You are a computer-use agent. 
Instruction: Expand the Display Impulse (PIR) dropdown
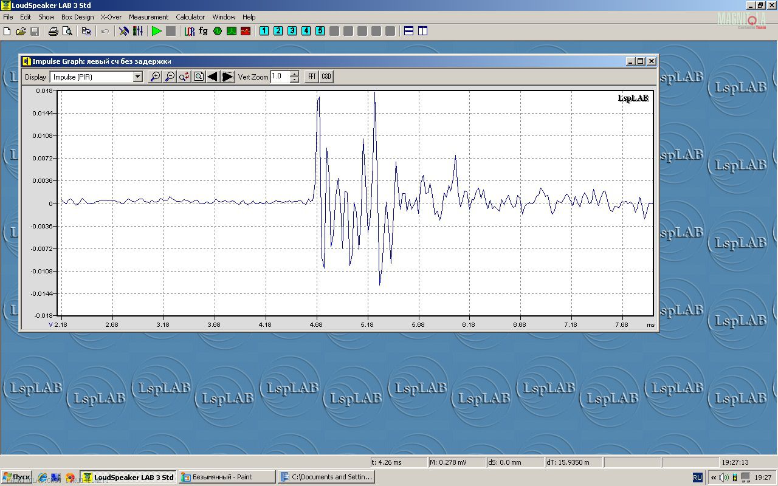137,77
